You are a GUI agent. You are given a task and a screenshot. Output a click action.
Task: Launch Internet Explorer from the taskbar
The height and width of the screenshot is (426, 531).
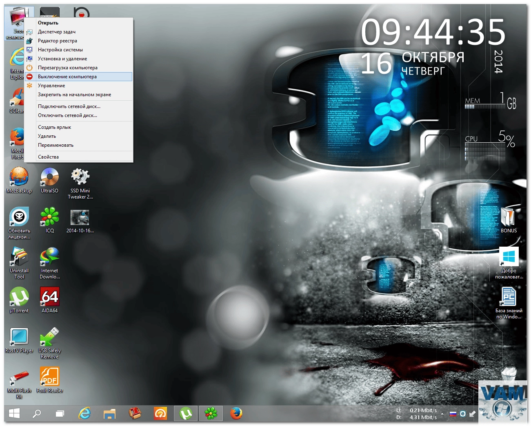pos(84,413)
